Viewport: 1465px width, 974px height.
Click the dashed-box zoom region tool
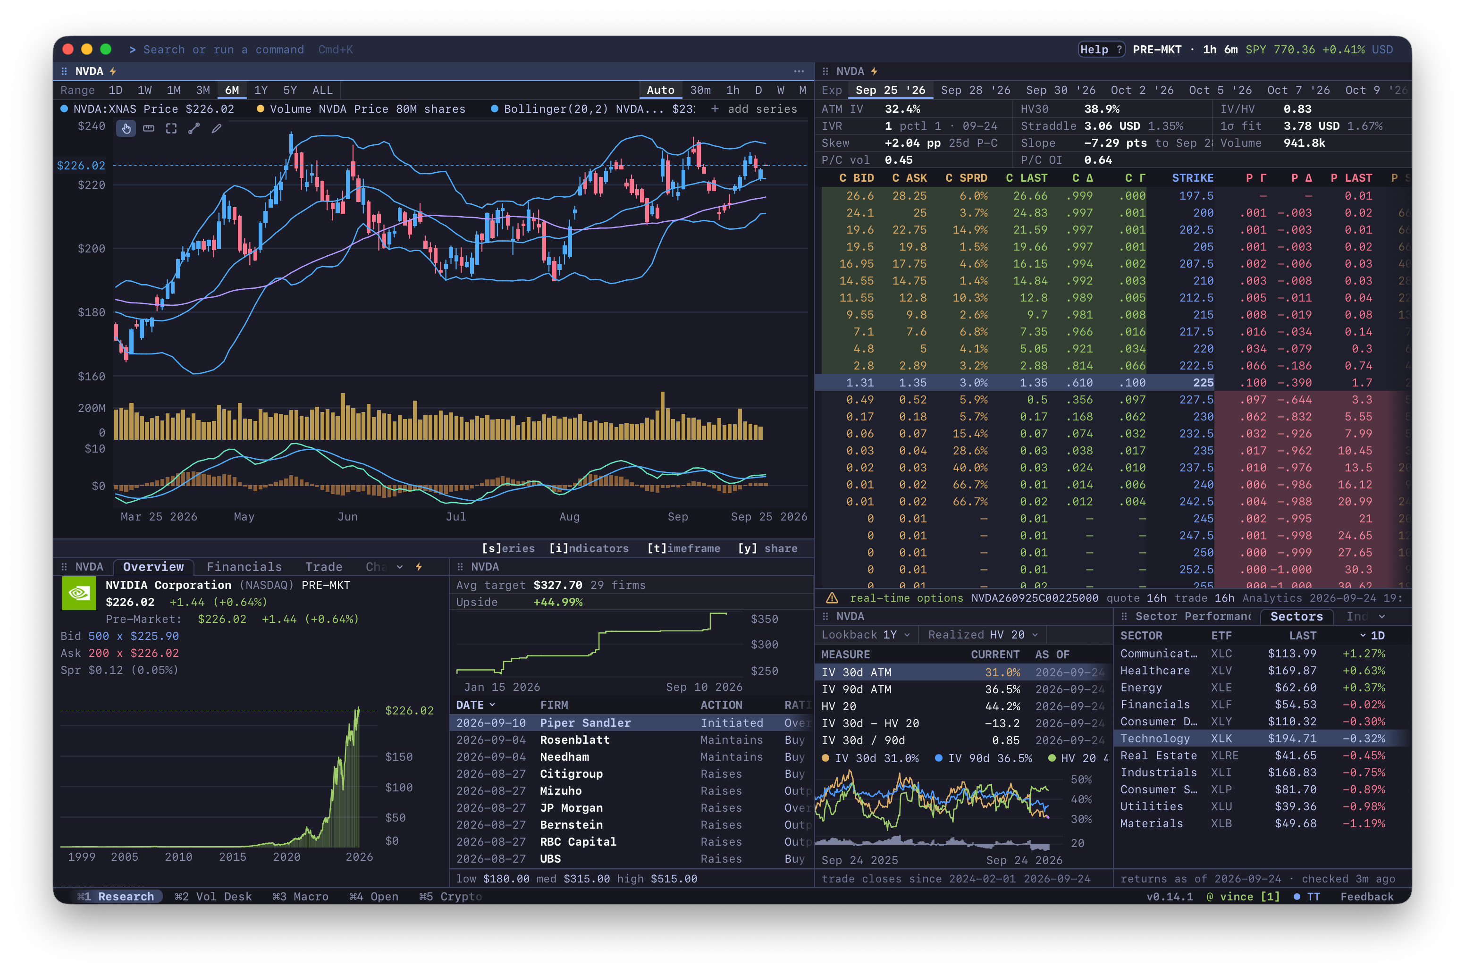[x=171, y=128]
